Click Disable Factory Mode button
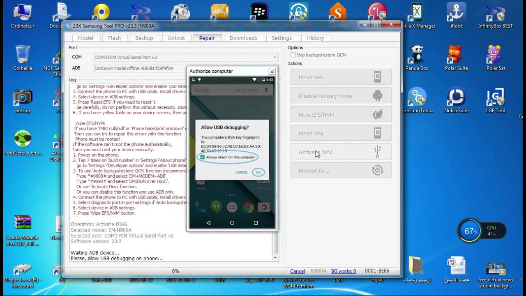Image resolution: width=526 pixels, height=296 pixels. tap(341, 96)
